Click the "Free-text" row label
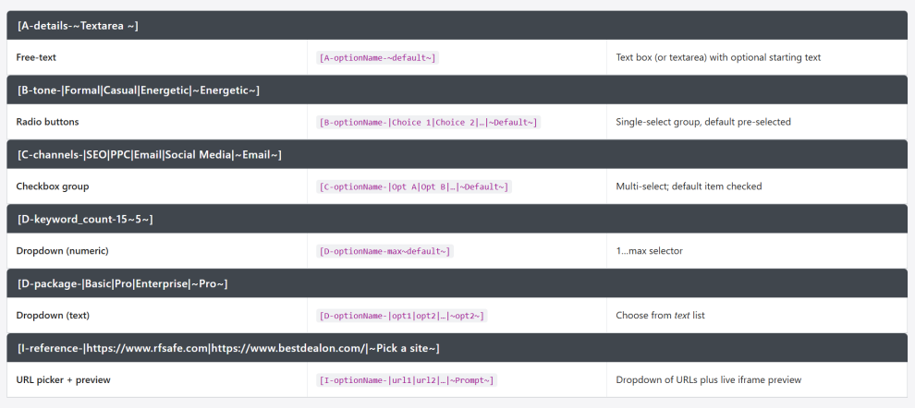915x408 pixels. point(36,57)
